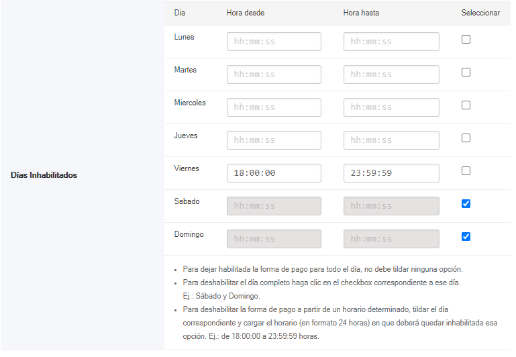The height and width of the screenshot is (357, 516).
Task: Check the Lunes checkbox
Action: 466,39
